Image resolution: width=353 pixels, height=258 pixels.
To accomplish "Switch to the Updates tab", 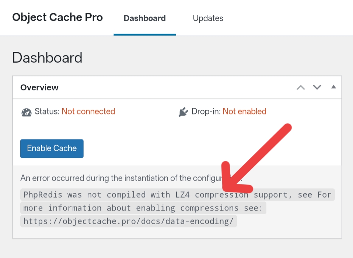I will tap(208, 18).
